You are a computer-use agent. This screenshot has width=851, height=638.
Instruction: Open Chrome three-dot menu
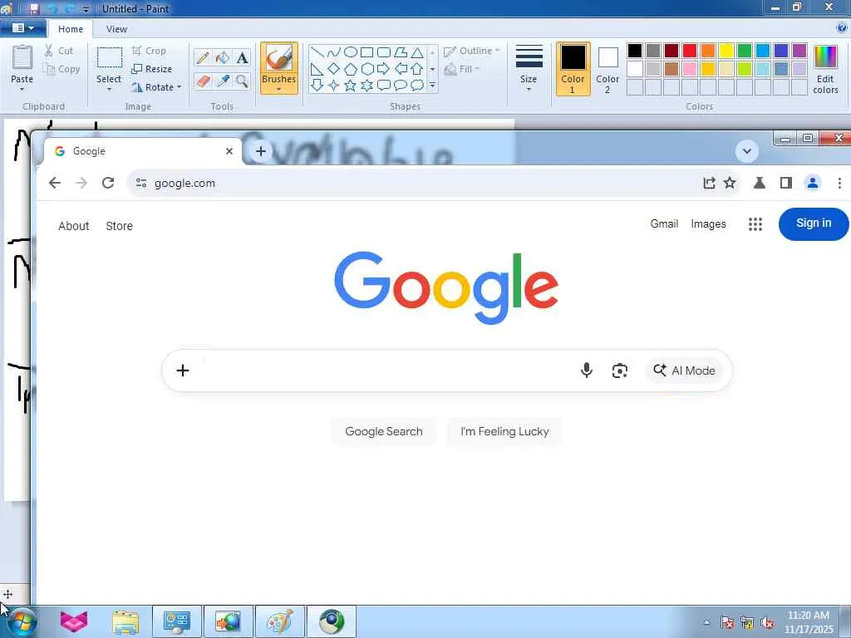tap(839, 183)
